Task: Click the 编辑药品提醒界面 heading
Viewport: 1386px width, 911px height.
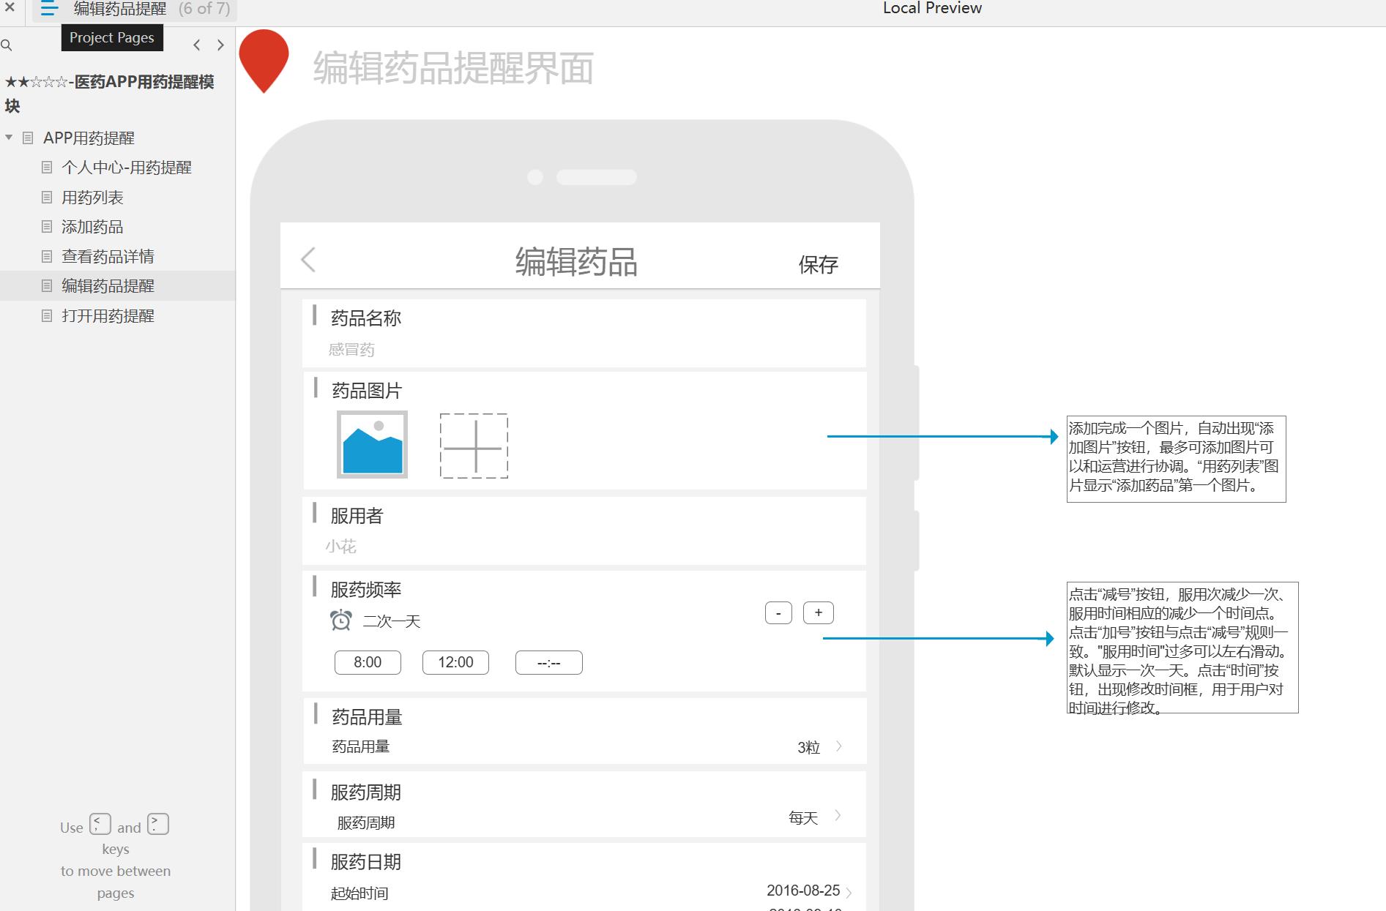Action: coord(453,68)
